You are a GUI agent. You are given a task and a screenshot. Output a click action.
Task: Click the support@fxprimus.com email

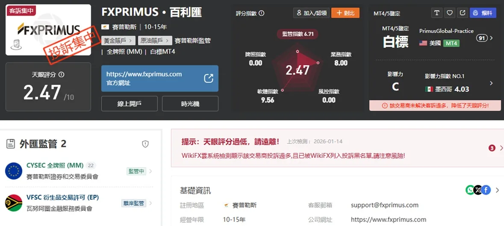coord(385,205)
